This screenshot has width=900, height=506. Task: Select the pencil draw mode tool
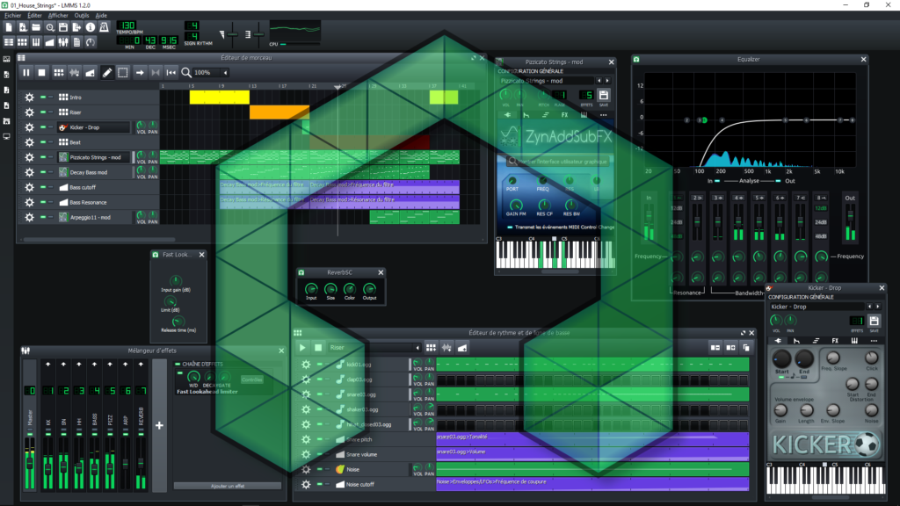(107, 72)
